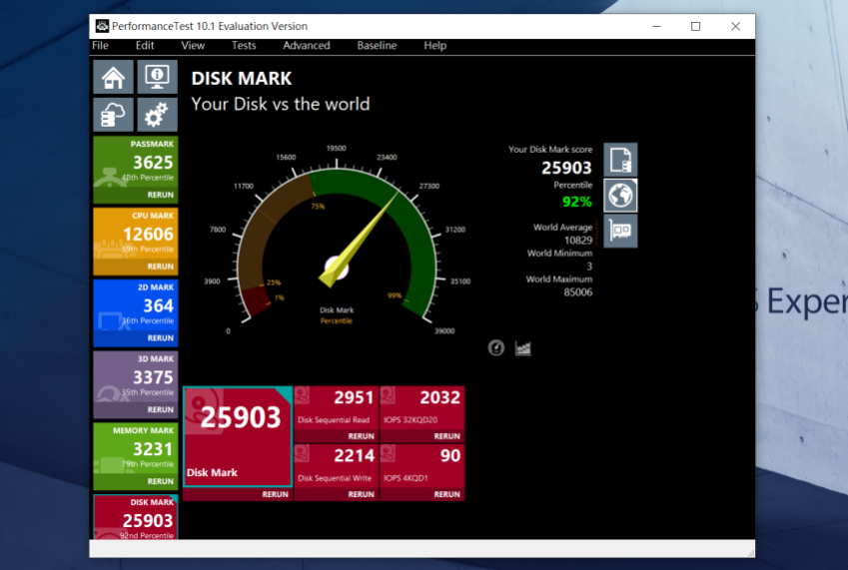Rerun the CPU Mark test
The width and height of the screenshot is (848, 570).
[x=161, y=267]
